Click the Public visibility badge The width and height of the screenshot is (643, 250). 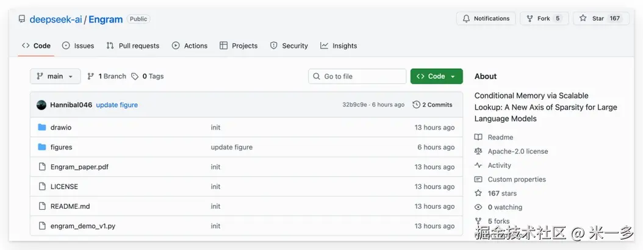coord(138,19)
